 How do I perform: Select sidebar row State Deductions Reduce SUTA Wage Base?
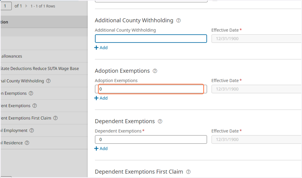click(x=44, y=69)
